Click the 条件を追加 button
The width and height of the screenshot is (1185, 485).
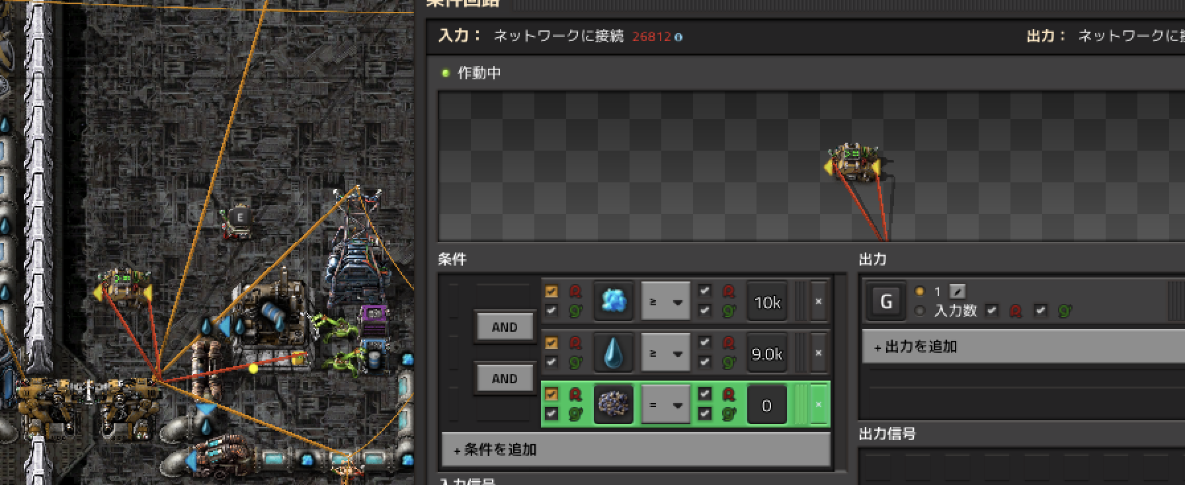click(635, 450)
